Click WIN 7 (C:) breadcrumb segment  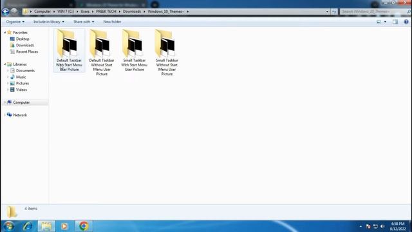(x=66, y=12)
